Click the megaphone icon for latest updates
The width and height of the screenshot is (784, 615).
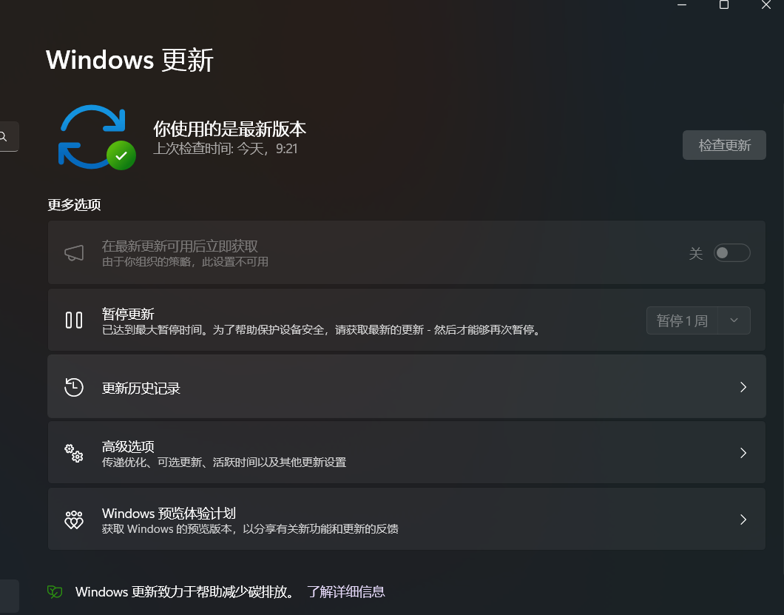[x=74, y=252]
